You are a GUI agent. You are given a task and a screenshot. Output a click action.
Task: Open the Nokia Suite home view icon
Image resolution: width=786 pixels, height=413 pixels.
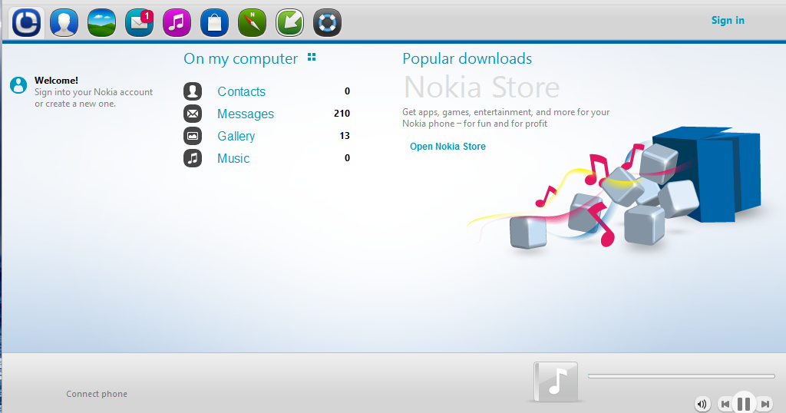coord(27,22)
